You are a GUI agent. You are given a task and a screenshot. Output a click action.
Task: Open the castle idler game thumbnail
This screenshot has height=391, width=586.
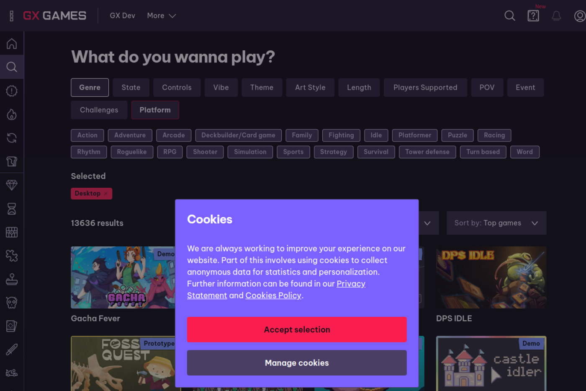(x=491, y=363)
